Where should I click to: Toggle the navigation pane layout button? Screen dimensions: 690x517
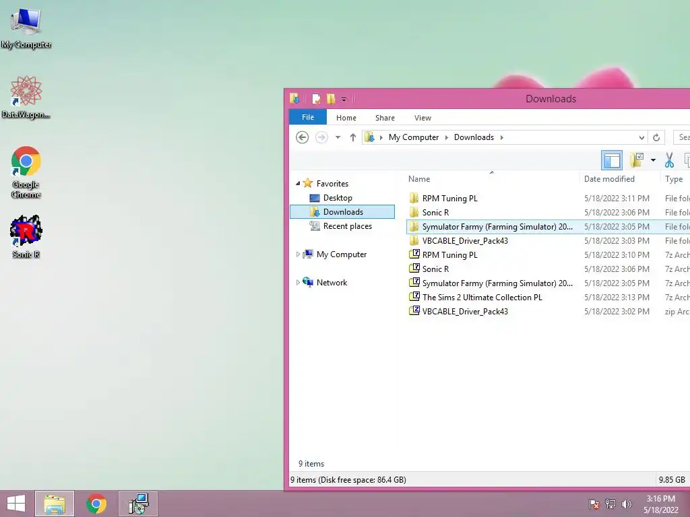[x=612, y=160]
